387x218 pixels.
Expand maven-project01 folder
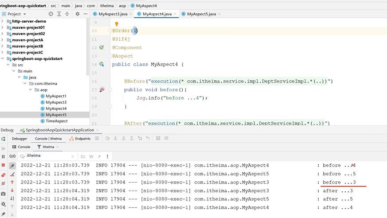click(x=3, y=27)
